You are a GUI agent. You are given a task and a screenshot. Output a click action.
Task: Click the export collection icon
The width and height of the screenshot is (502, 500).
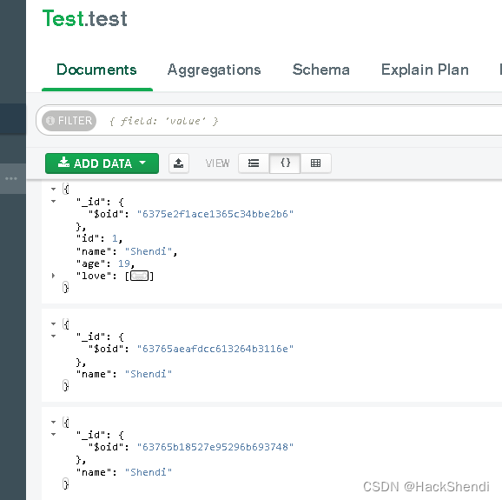179,163
